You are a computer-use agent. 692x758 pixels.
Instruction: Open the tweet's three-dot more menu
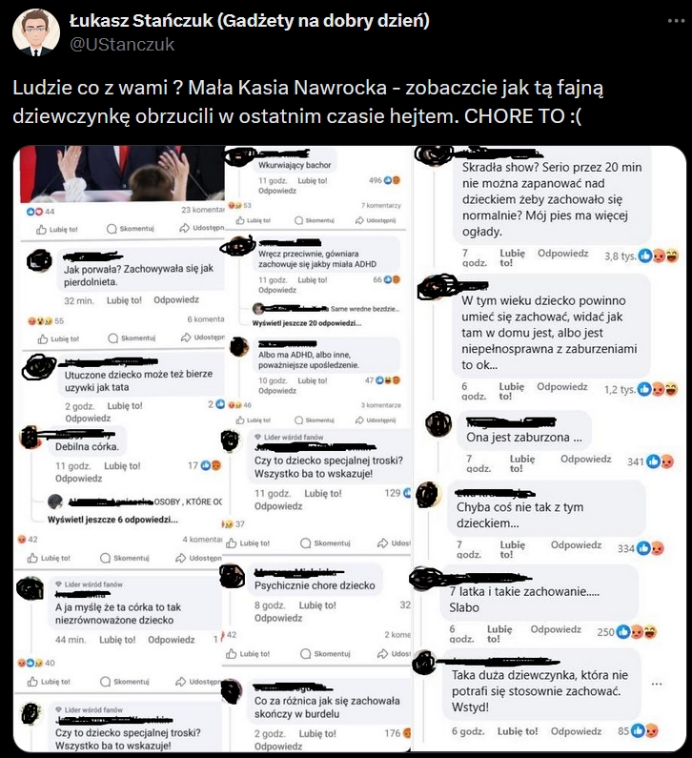point(676,21)
